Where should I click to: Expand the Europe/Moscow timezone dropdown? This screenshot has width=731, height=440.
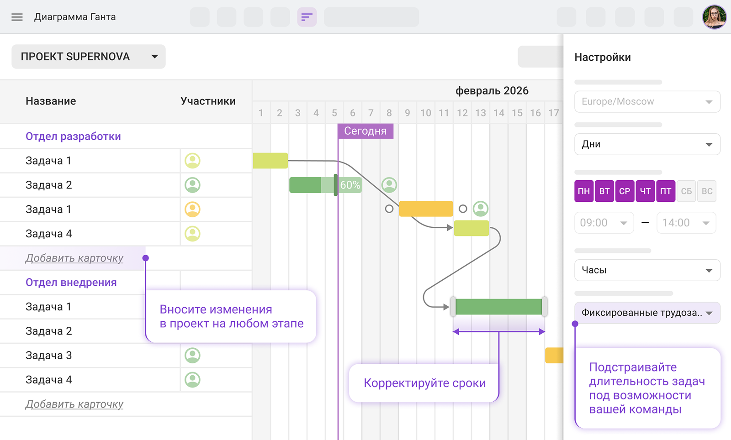(647, 101)
